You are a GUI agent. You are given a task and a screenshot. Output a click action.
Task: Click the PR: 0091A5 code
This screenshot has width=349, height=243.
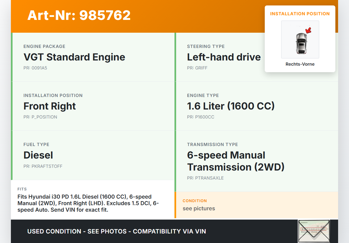tap(35, 68)
